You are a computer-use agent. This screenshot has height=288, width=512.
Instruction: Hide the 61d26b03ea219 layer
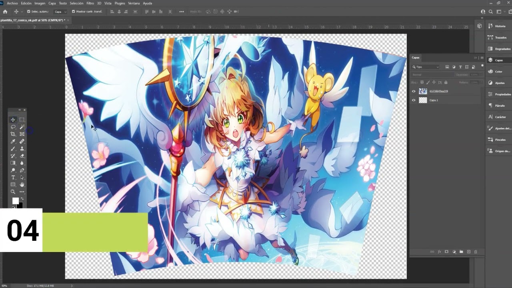[x=414, y=91]
